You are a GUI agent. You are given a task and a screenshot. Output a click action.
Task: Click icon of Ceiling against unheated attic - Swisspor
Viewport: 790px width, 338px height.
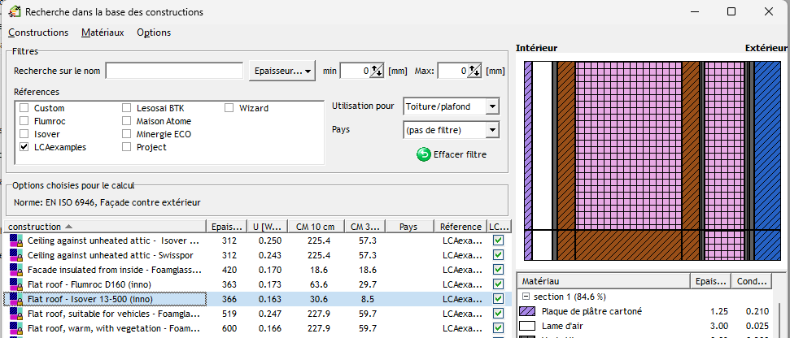15,255
